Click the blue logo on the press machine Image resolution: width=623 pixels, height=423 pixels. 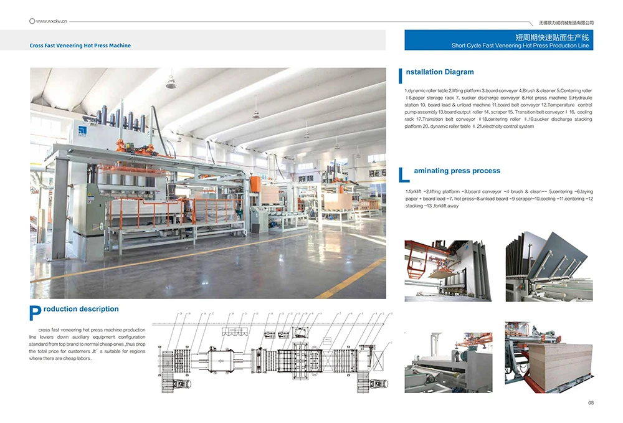coord(82,130)
